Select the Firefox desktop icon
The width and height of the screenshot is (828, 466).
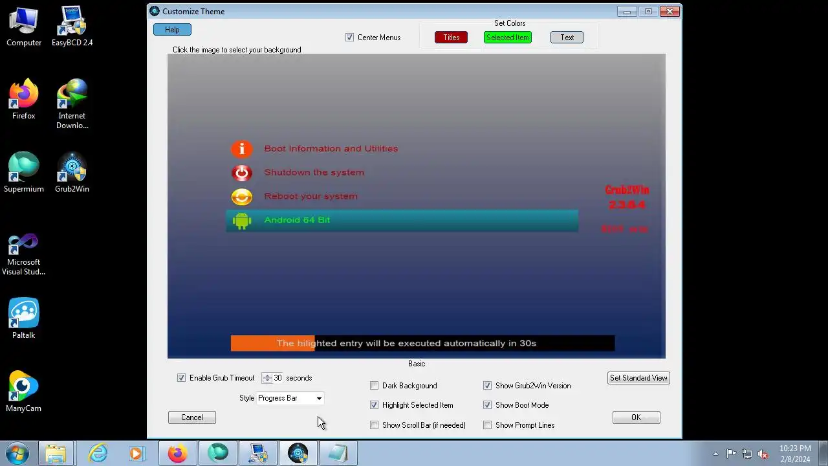coord(24,100)
